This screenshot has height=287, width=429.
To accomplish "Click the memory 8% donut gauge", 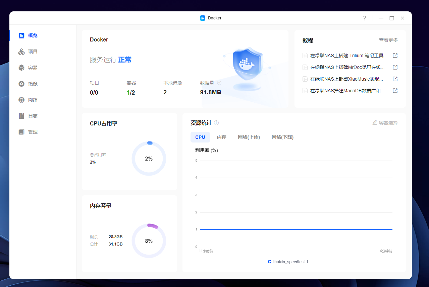I will click(149, 241).
